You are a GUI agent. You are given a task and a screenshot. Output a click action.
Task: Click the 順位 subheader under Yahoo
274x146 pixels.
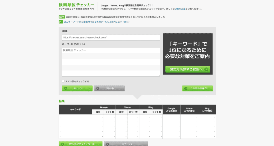121,112
